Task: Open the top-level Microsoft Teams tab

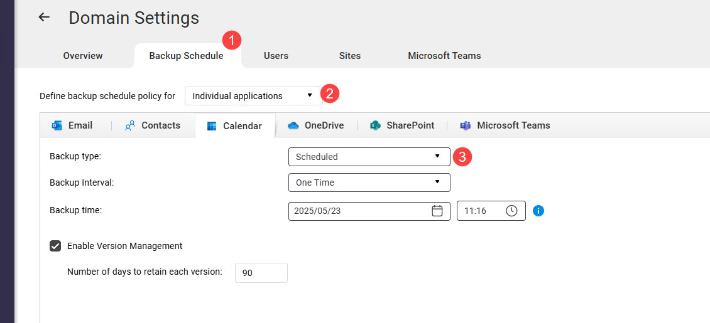Action: point(444,56)
